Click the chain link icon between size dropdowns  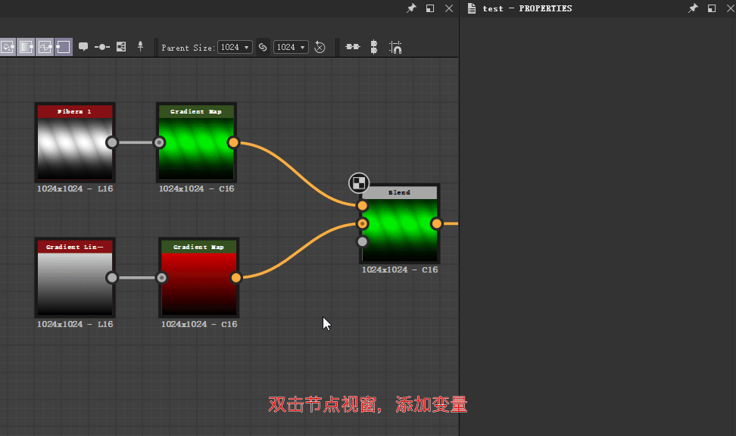[x=263, y=47]
